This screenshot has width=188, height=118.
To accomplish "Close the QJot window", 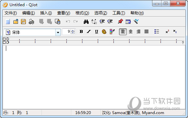I will (x=178, y=3).
